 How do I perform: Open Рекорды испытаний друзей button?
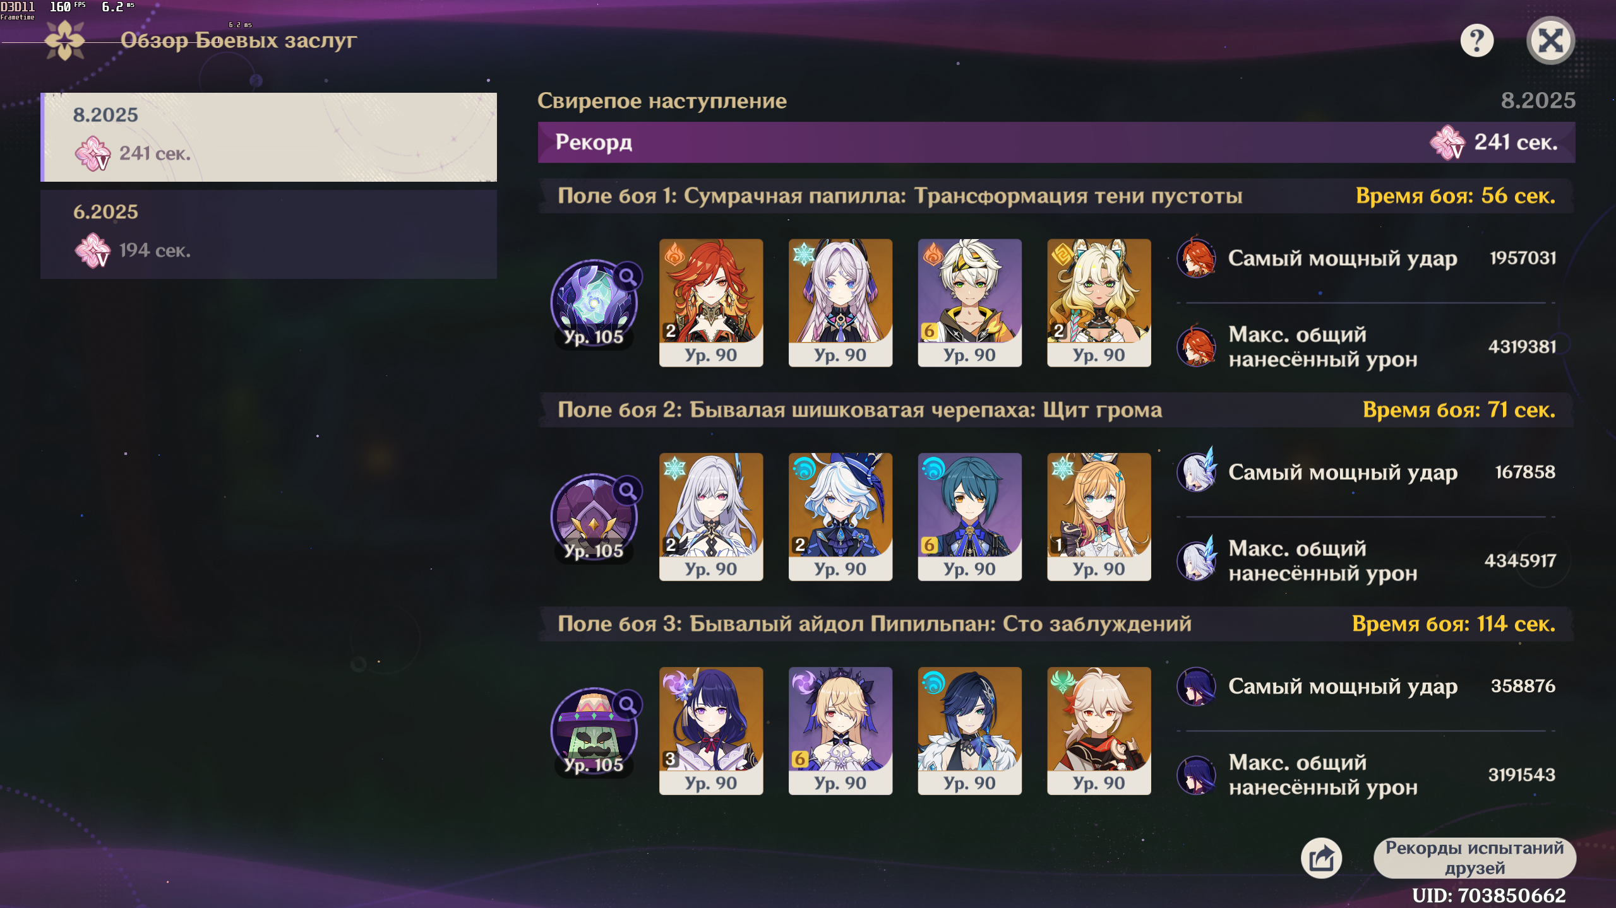(x=1475, y=858)
